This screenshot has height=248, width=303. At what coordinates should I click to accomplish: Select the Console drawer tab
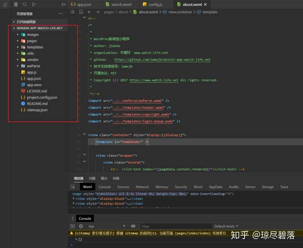[85, 219]
